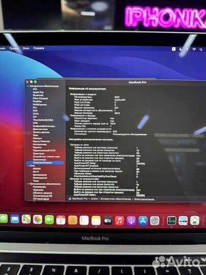Open the Правка menu
This screenshot has width=206, height=275.
coord(14,48)
